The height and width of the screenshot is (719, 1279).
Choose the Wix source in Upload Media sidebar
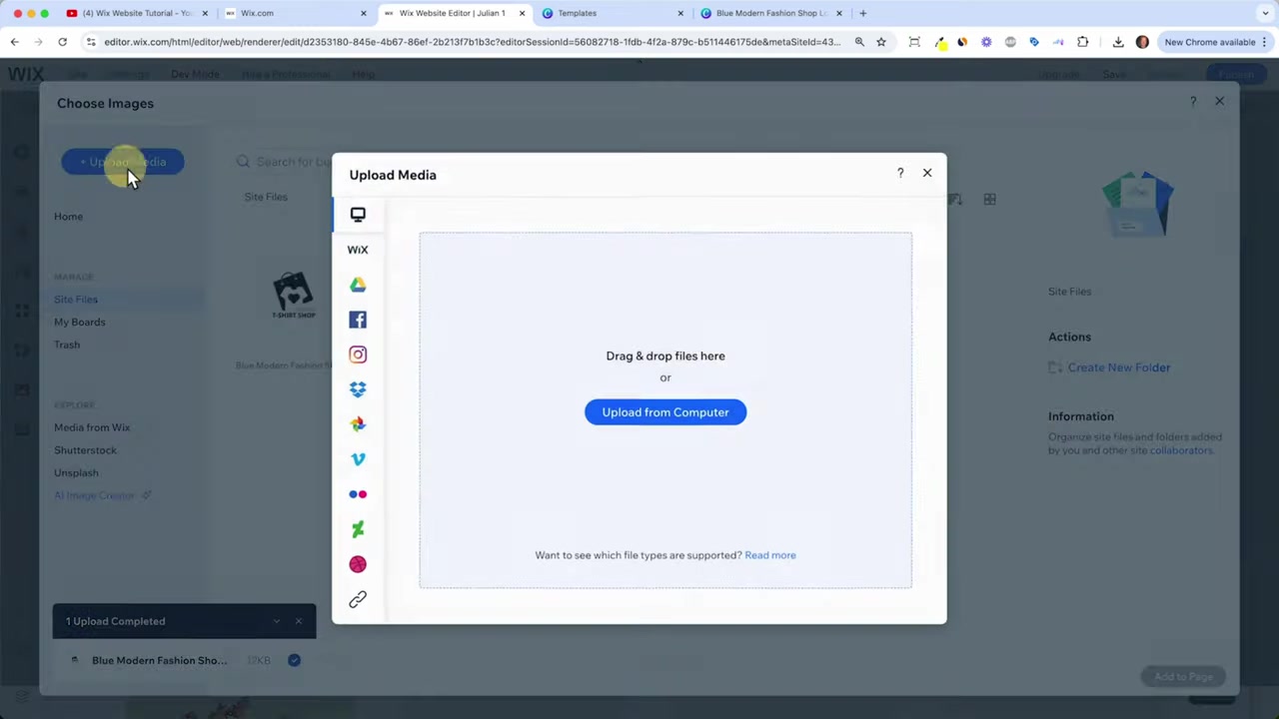[x=358, y=250]
